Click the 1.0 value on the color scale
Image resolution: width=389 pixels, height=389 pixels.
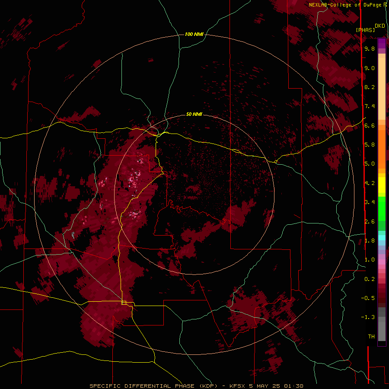tap(370, 259)
